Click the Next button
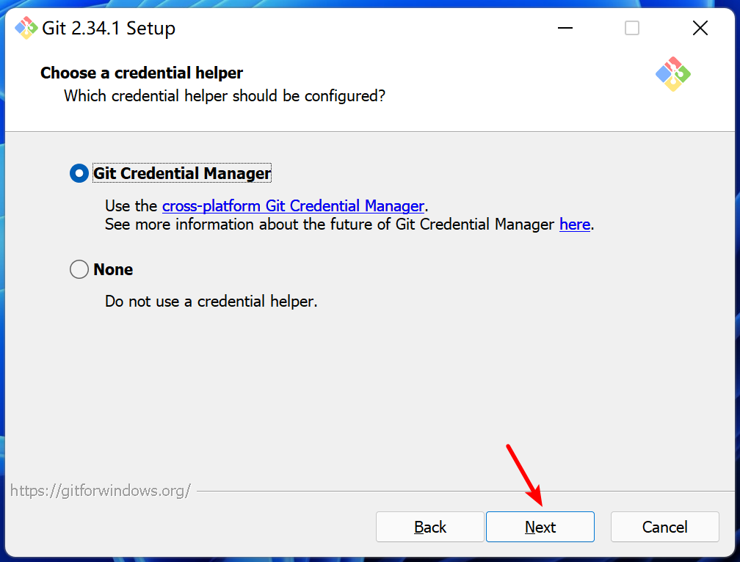 pyautogui.click(x=540, y=527)
